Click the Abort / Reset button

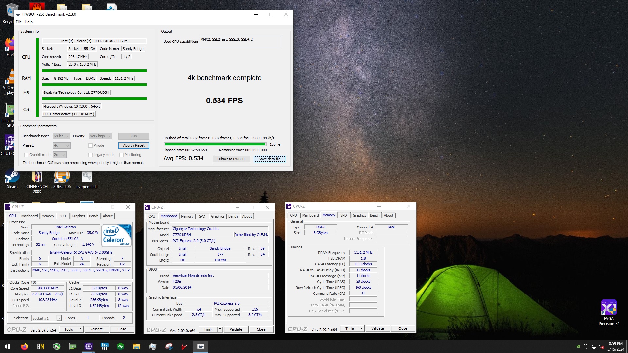tap(134, 146)
